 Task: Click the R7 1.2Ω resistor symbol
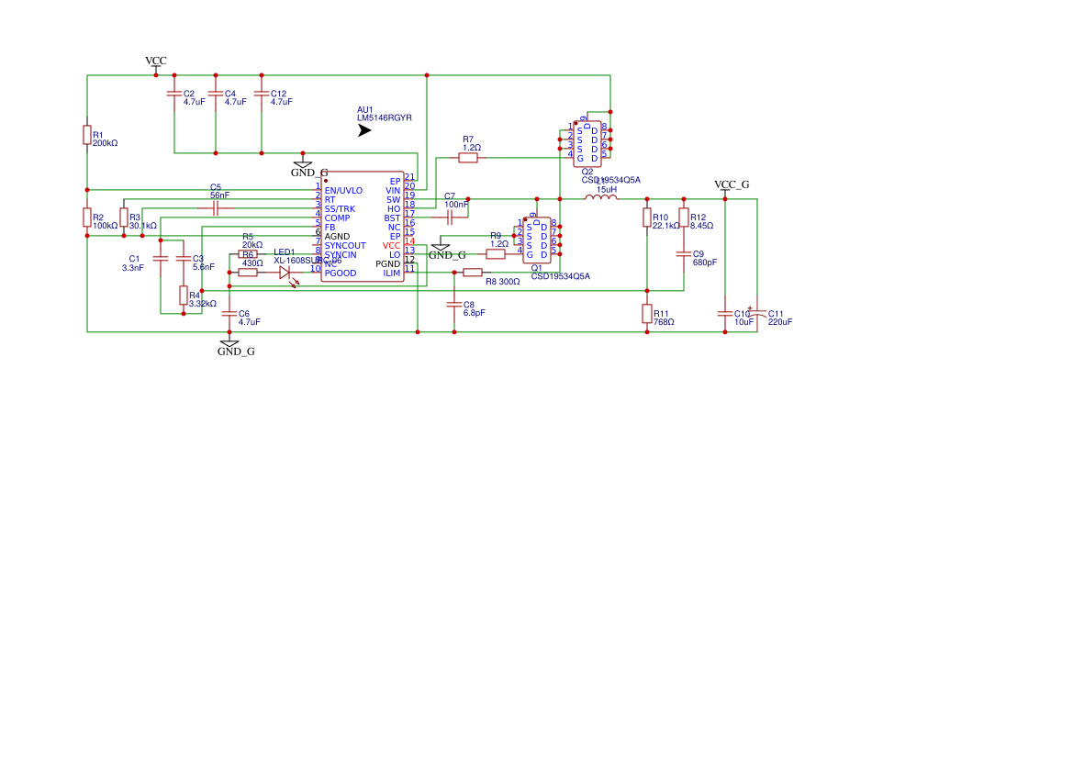coord(468,158)
